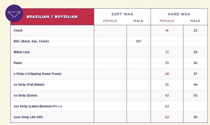
Task: Select the Soft Wax column heading
Action: coord(122,14)
